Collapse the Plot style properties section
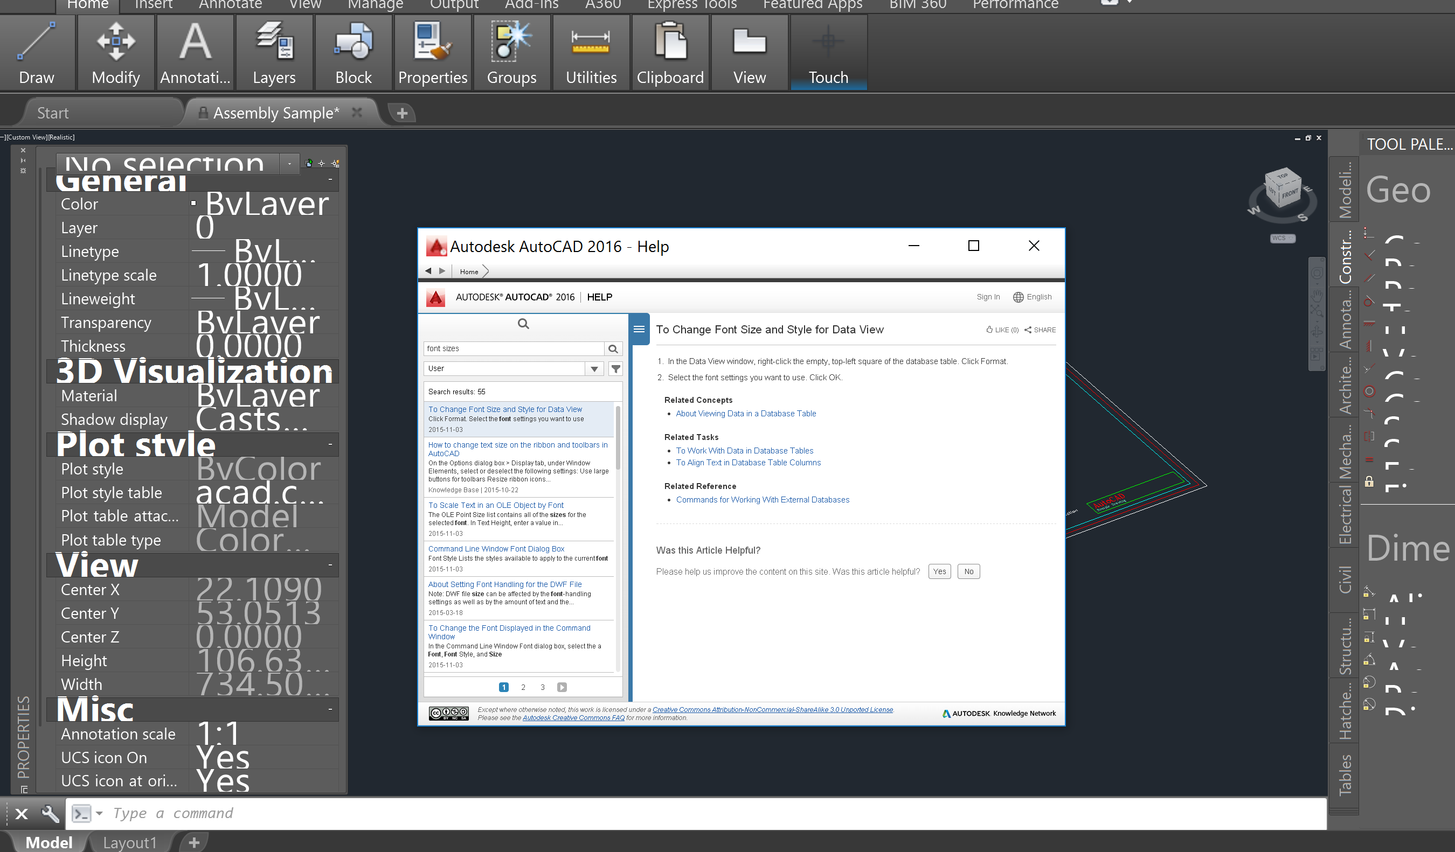Screen dimensions: 1455x852 point(330,444)
